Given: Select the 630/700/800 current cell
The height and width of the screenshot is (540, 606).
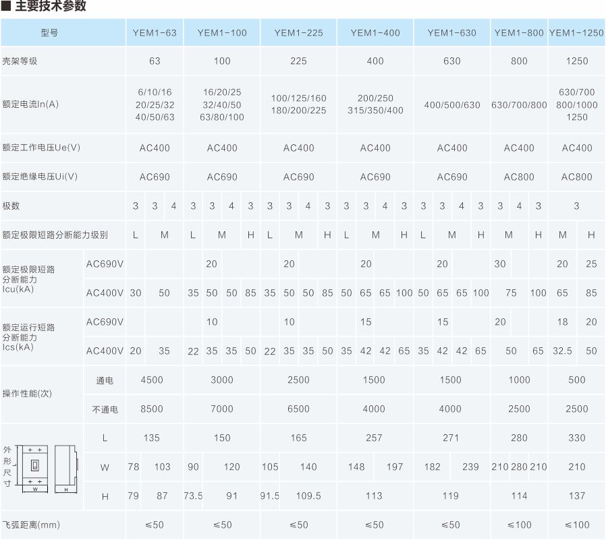Looking at the screenshot, I should click(x=519, y=105).
